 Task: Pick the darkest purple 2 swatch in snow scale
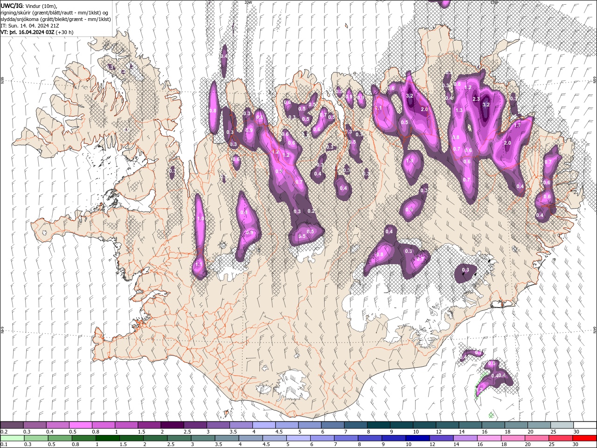click(172, 425)
